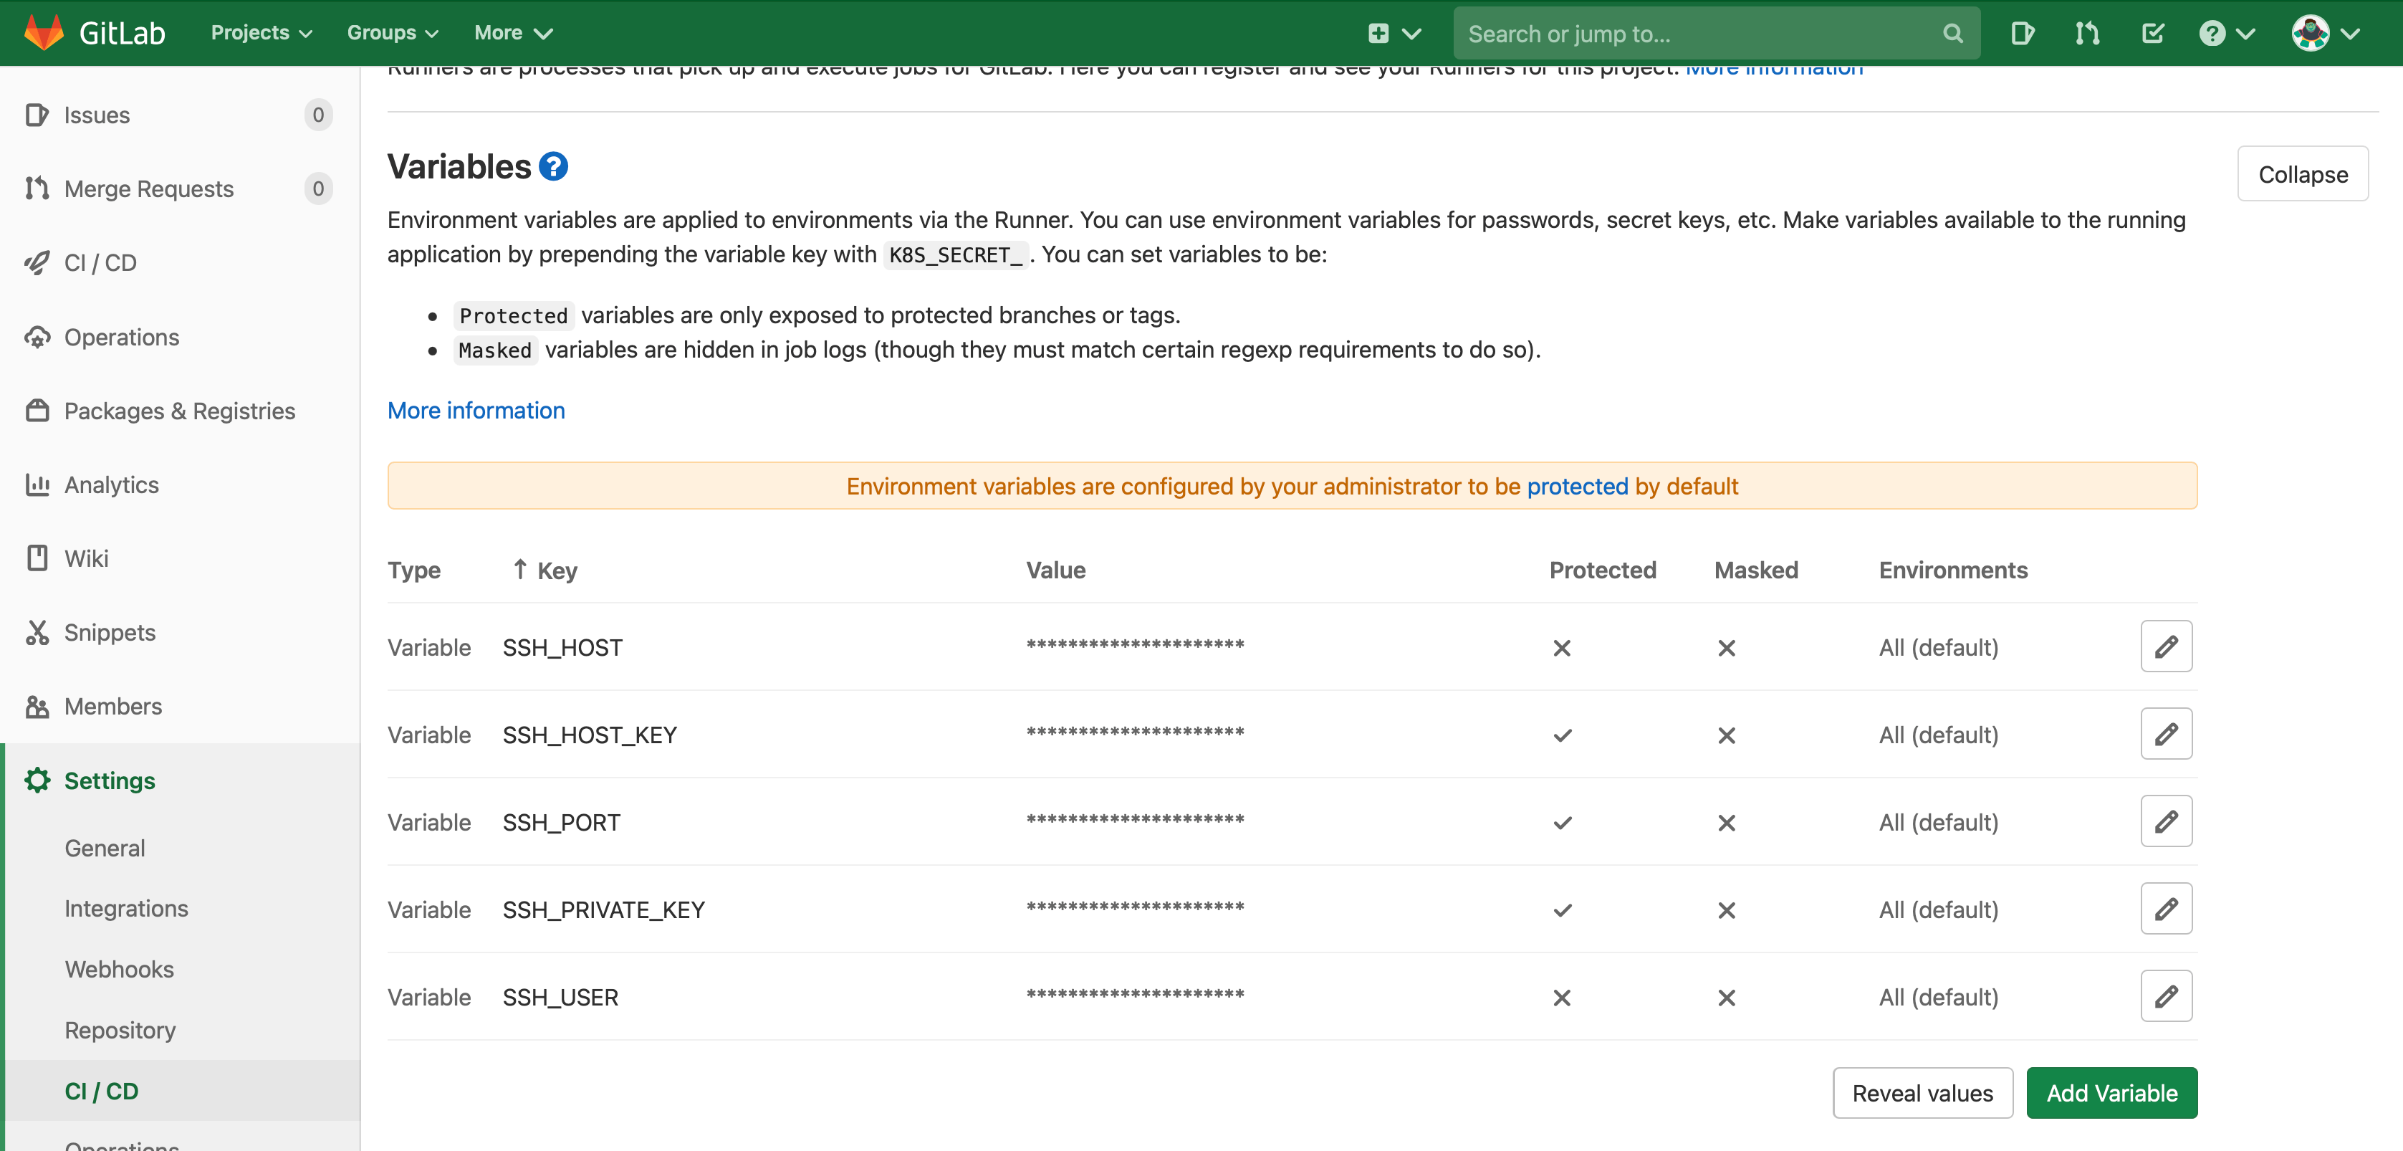Open the user avatar dropdown
2403x1151 pixels.
point(2325,34)
